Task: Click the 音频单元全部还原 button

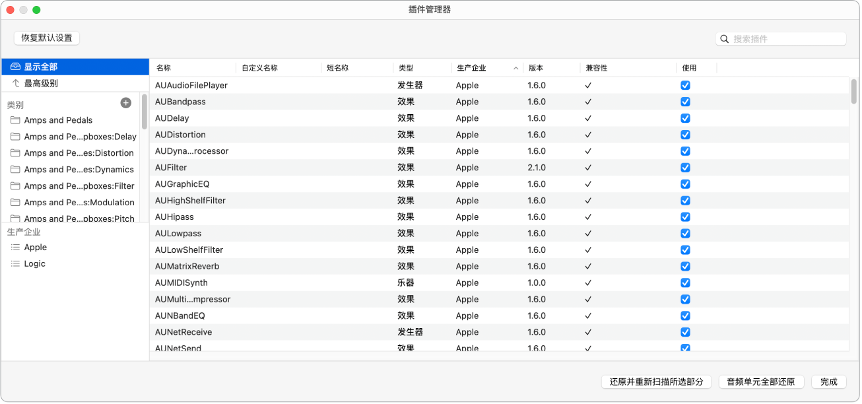Action: (762, 382)
